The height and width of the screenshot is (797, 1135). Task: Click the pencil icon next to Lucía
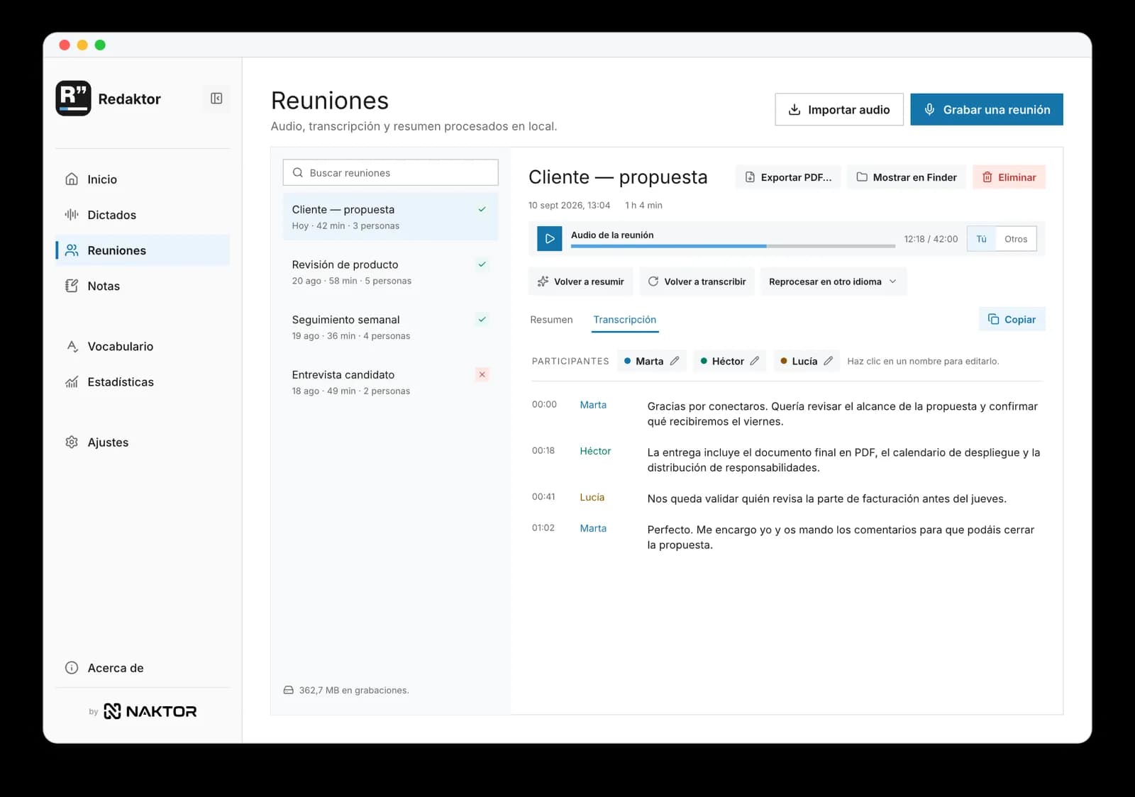828,361
